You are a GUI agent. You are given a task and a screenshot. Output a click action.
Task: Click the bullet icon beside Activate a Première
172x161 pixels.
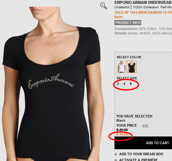coord(116,160)
